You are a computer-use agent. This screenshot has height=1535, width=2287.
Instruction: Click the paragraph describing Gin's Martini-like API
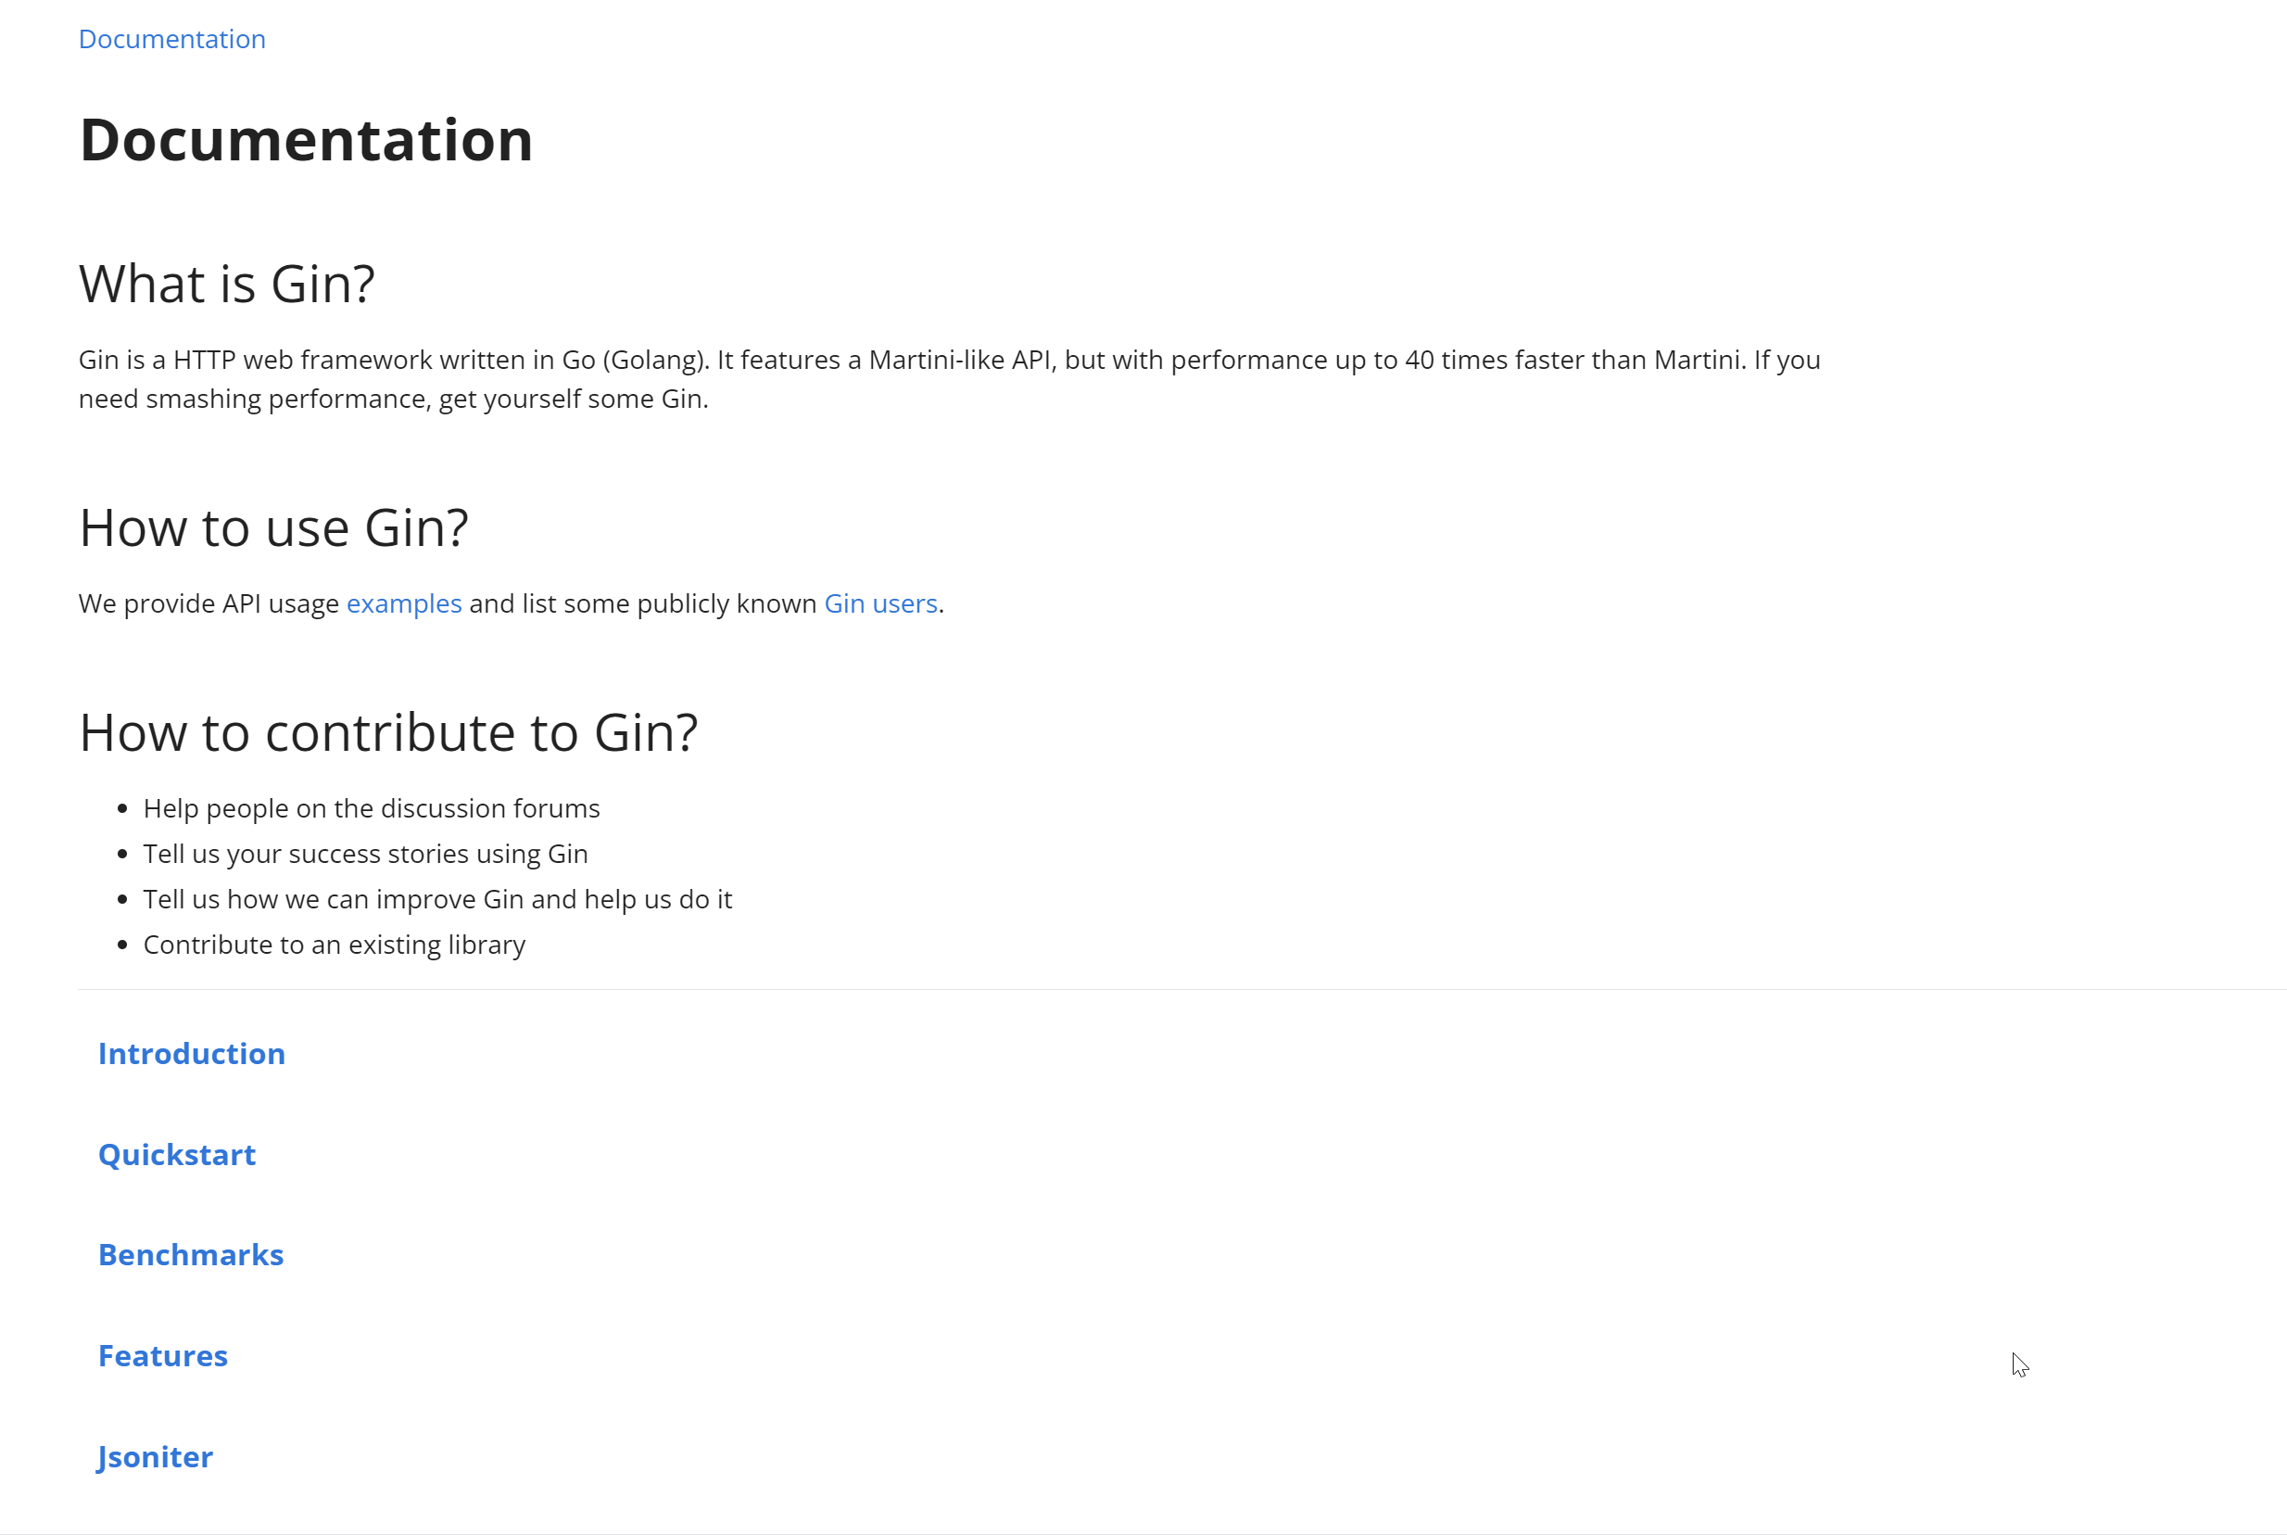(x=949, y=379)
